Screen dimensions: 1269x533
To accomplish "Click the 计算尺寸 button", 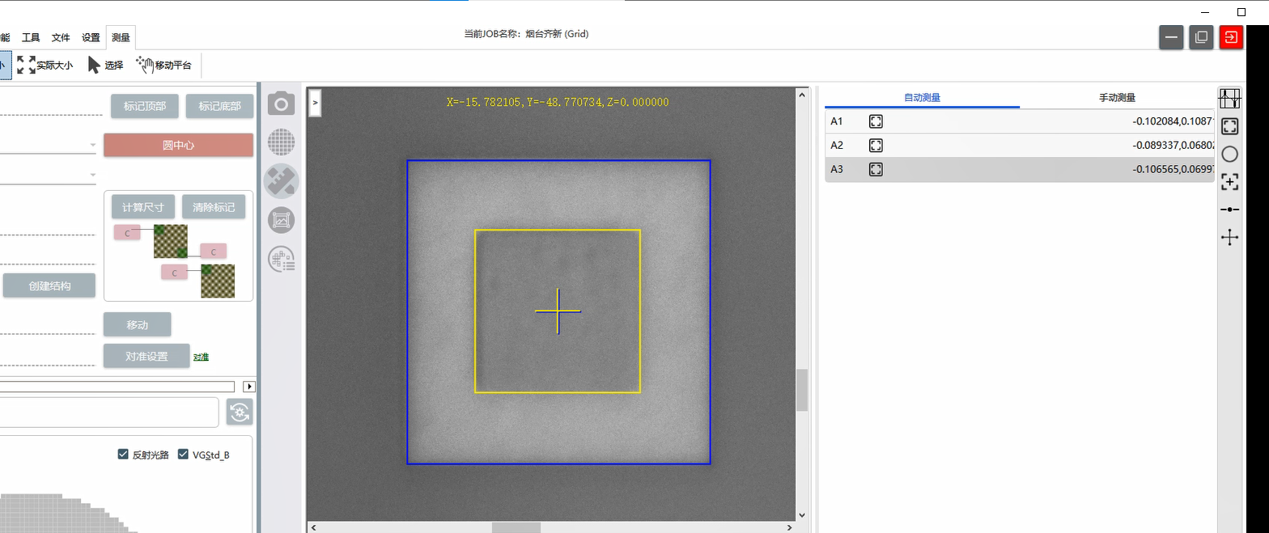I will [143, 207].
